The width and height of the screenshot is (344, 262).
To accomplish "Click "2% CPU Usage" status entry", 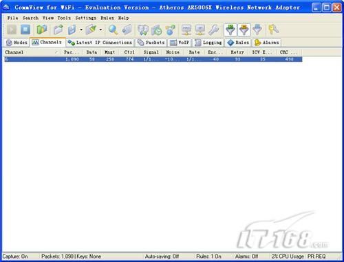I will point(288,256).
